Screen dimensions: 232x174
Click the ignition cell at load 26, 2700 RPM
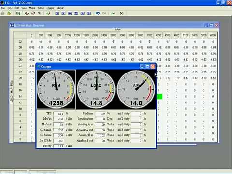[113, 60]
